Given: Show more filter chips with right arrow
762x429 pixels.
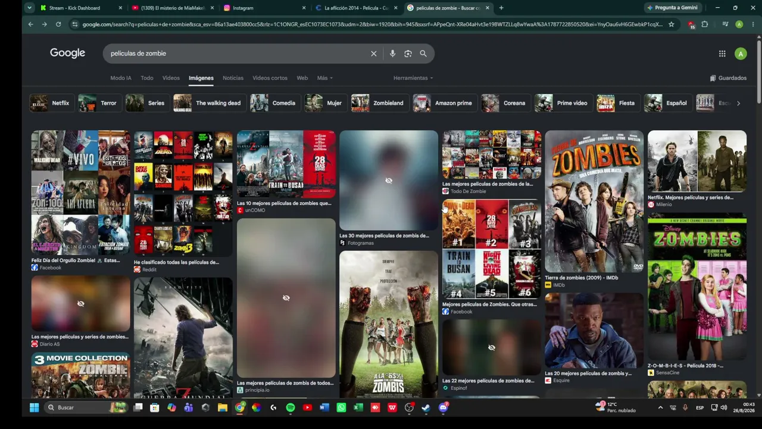Looking at the screenshot, I should pos(738,103).
